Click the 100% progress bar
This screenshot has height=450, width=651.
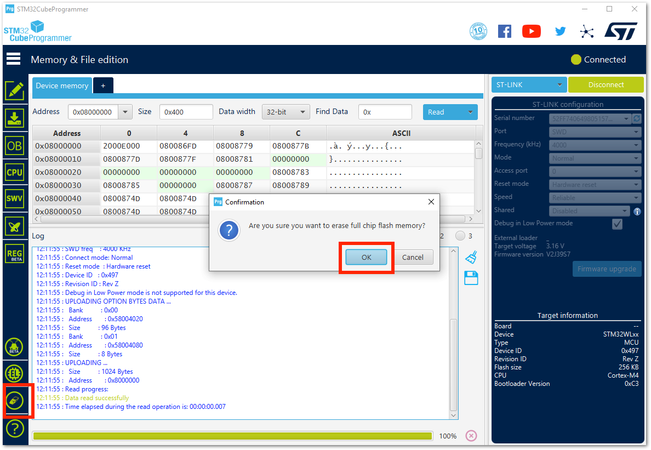point(232,436)
